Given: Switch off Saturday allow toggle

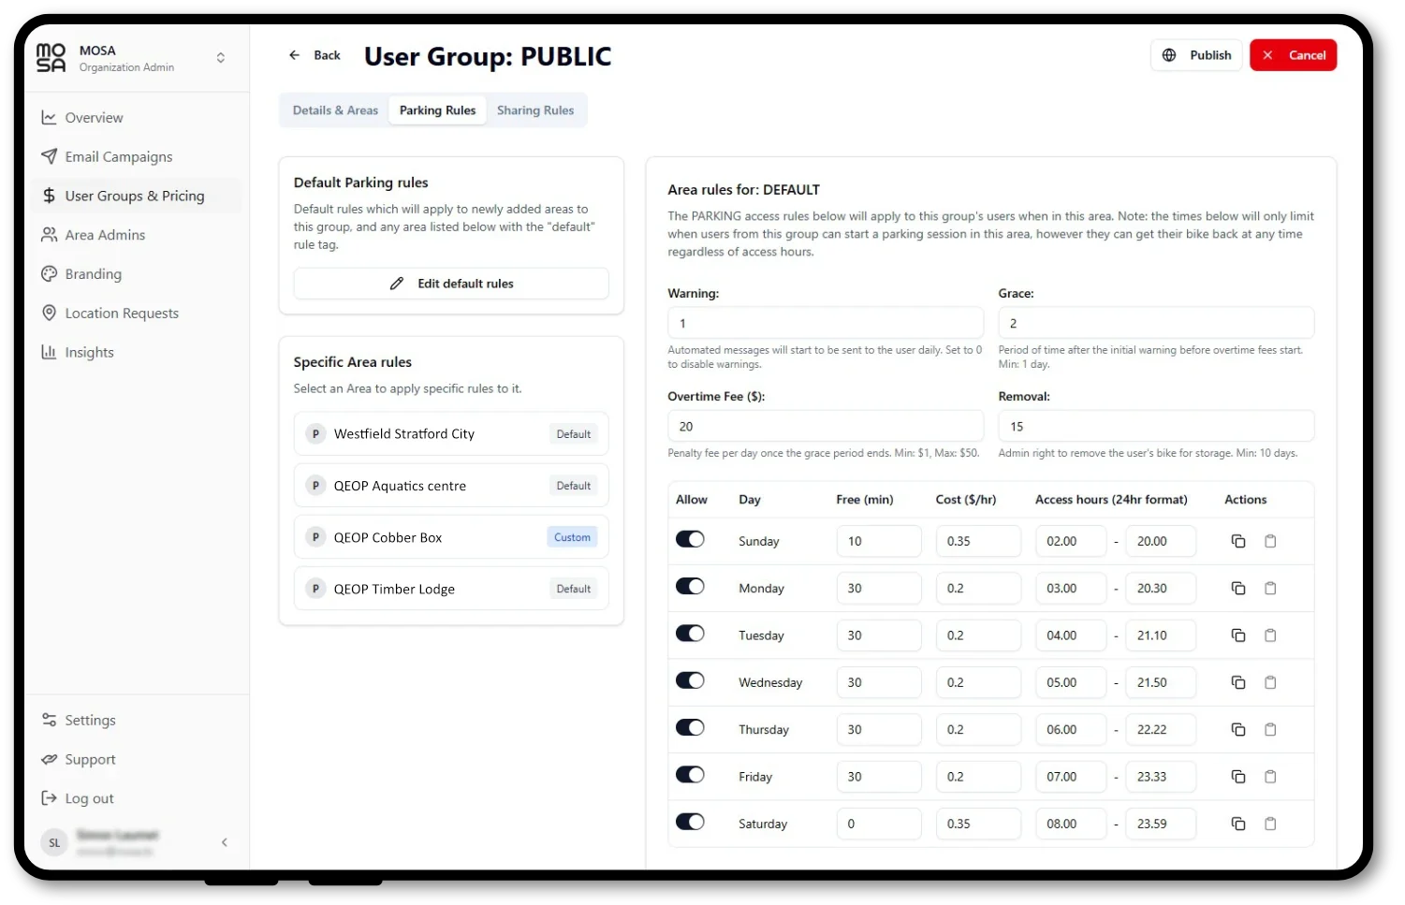Looking at the screenshot, I should point(690,822).
